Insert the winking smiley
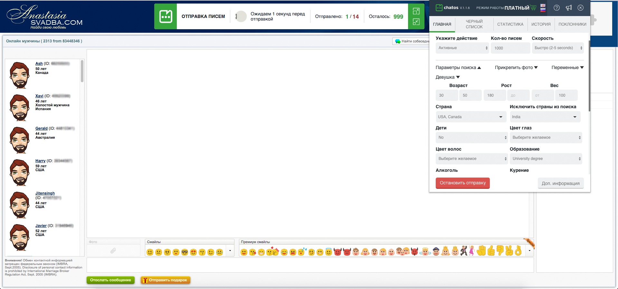Viewport: 618px width, 289px height. (x=211, y=252)
